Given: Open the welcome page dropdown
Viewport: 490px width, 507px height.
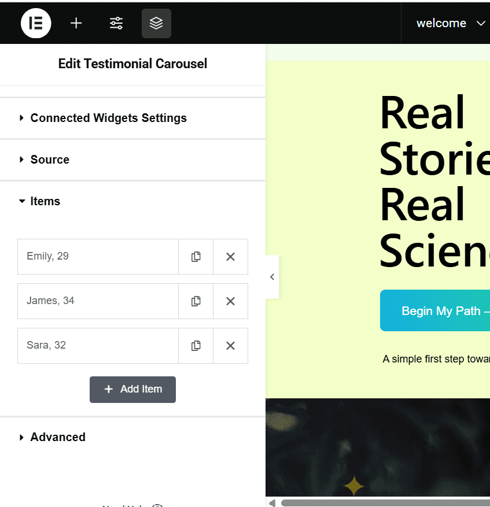Looking at the screenshot, I should (450, 23).
